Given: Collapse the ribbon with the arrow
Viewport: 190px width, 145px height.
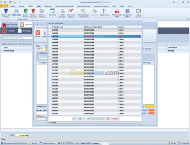Looking at the screenshot, I should click(x=188, y=19).
